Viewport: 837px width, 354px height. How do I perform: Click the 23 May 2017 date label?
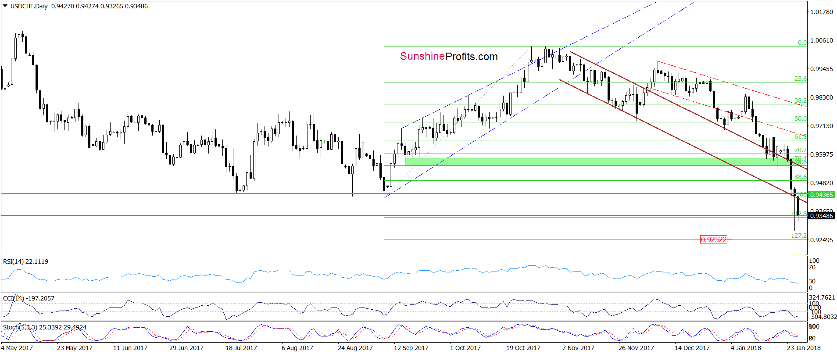click(x=75, y=348)
